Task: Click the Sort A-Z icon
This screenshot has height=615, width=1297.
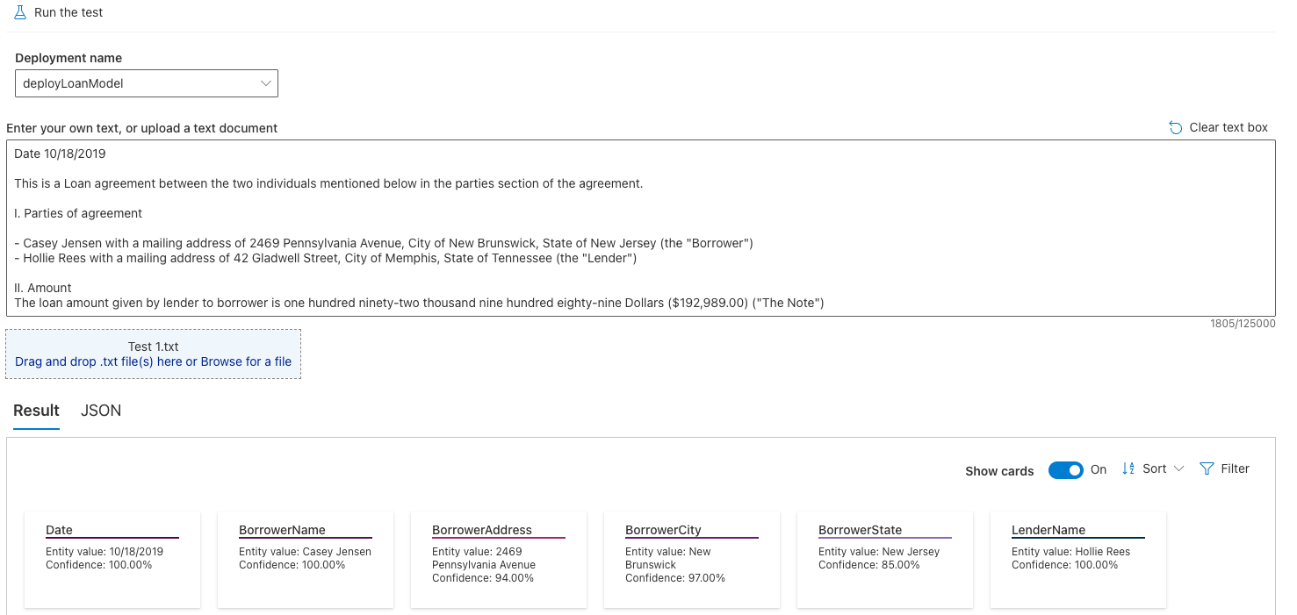Action: coord(1128,468)
